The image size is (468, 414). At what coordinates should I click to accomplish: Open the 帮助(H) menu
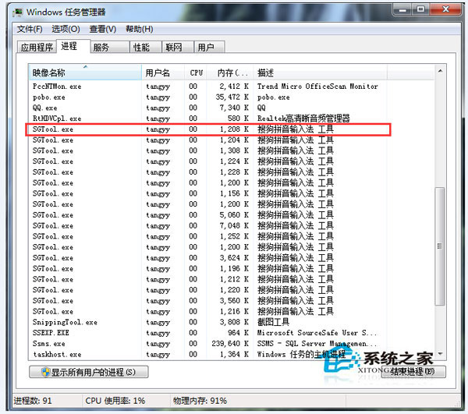[140, 29]
